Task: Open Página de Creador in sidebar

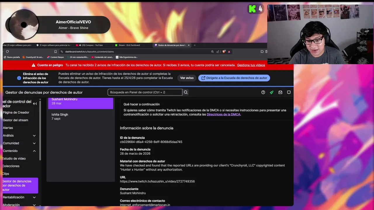Action: (16, 112)
